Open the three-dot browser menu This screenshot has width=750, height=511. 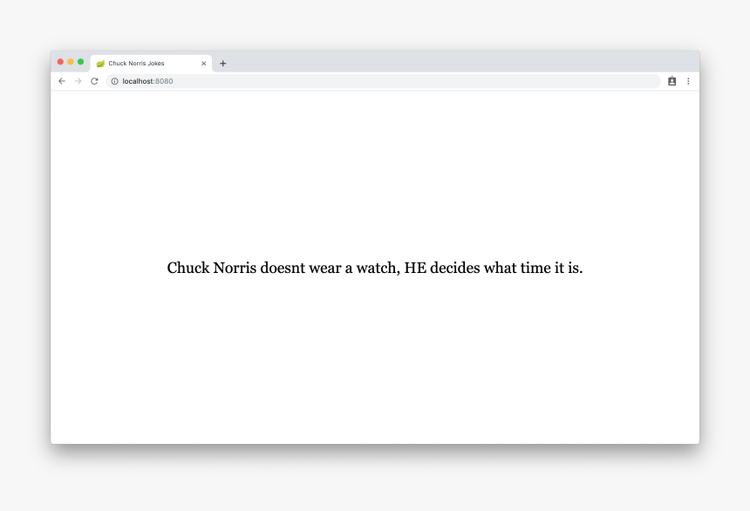coord(688,81)
